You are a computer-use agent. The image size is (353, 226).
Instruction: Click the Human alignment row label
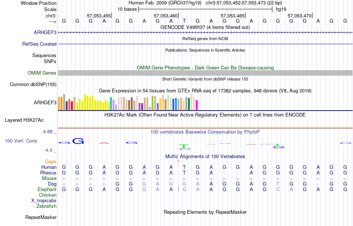pos(49,167)
